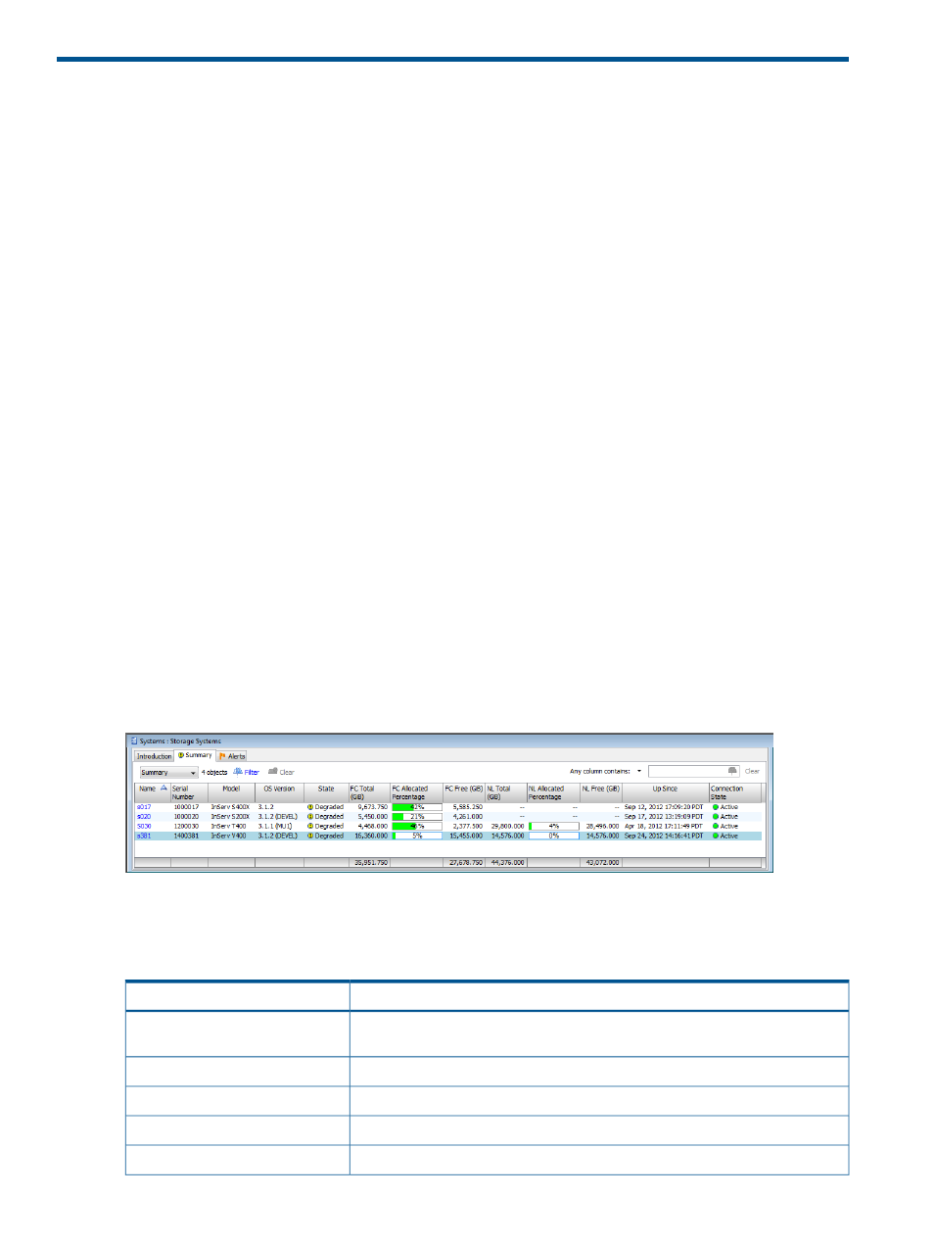
Task: Open the Any column contains dropdown arrow
Action: point(639,771)
